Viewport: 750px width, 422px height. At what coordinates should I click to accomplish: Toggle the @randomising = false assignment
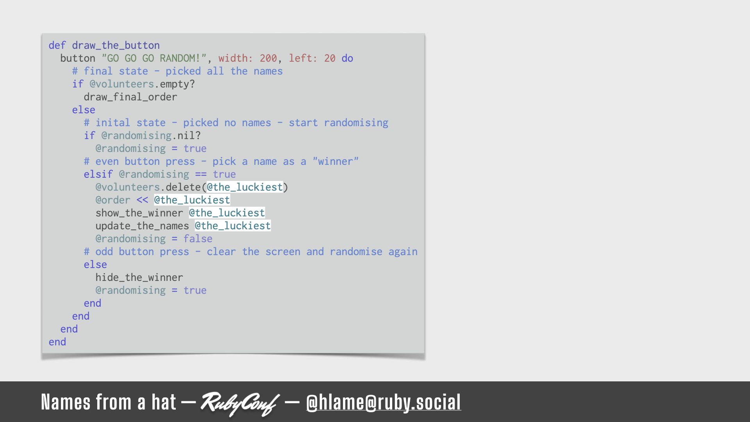[x=153, y=239]
